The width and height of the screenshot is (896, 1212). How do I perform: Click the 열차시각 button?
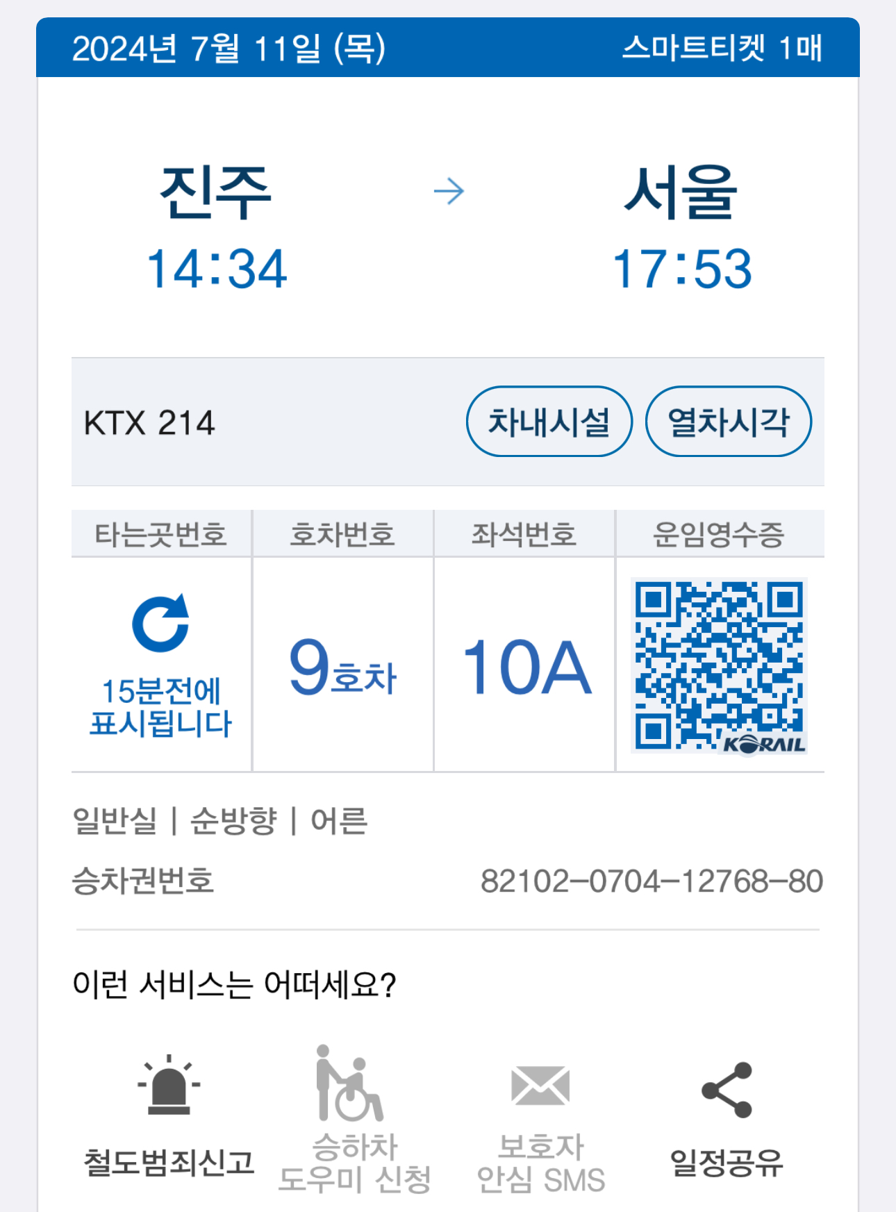[729, 422]
